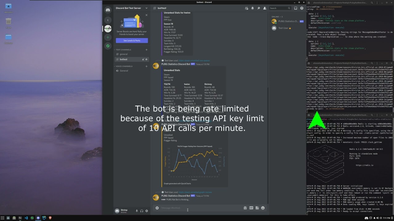Open Discord home direct messages icon

pyautogui.click(x=108, y=10)
